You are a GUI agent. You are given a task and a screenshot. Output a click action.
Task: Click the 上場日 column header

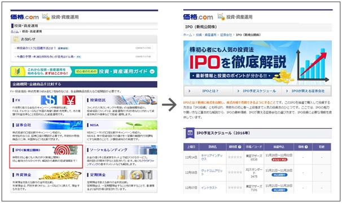[191, 147]
